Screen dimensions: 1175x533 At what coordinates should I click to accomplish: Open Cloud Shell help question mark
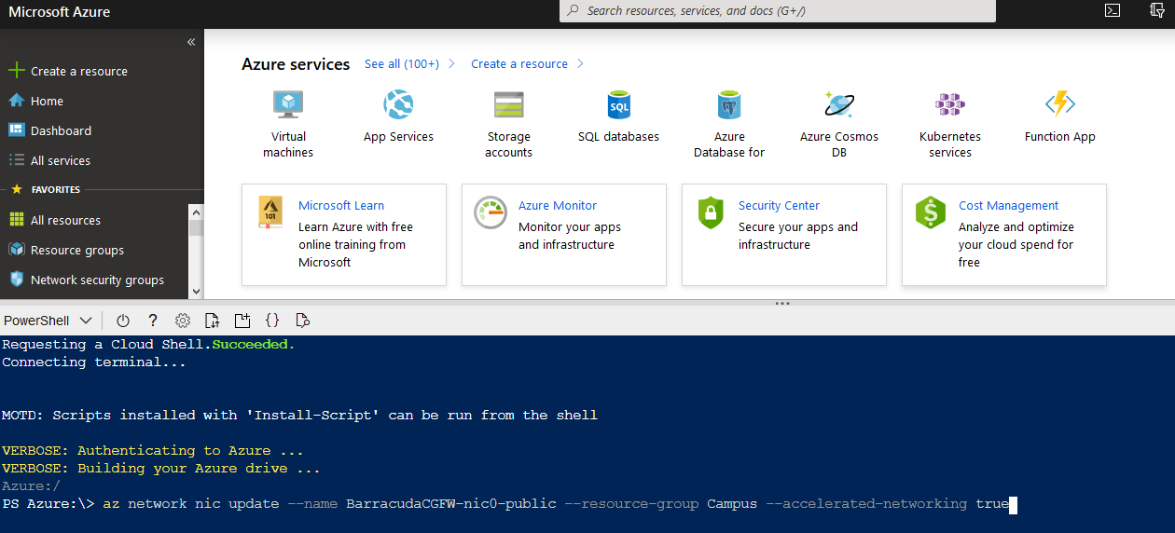tap(153, 321)
